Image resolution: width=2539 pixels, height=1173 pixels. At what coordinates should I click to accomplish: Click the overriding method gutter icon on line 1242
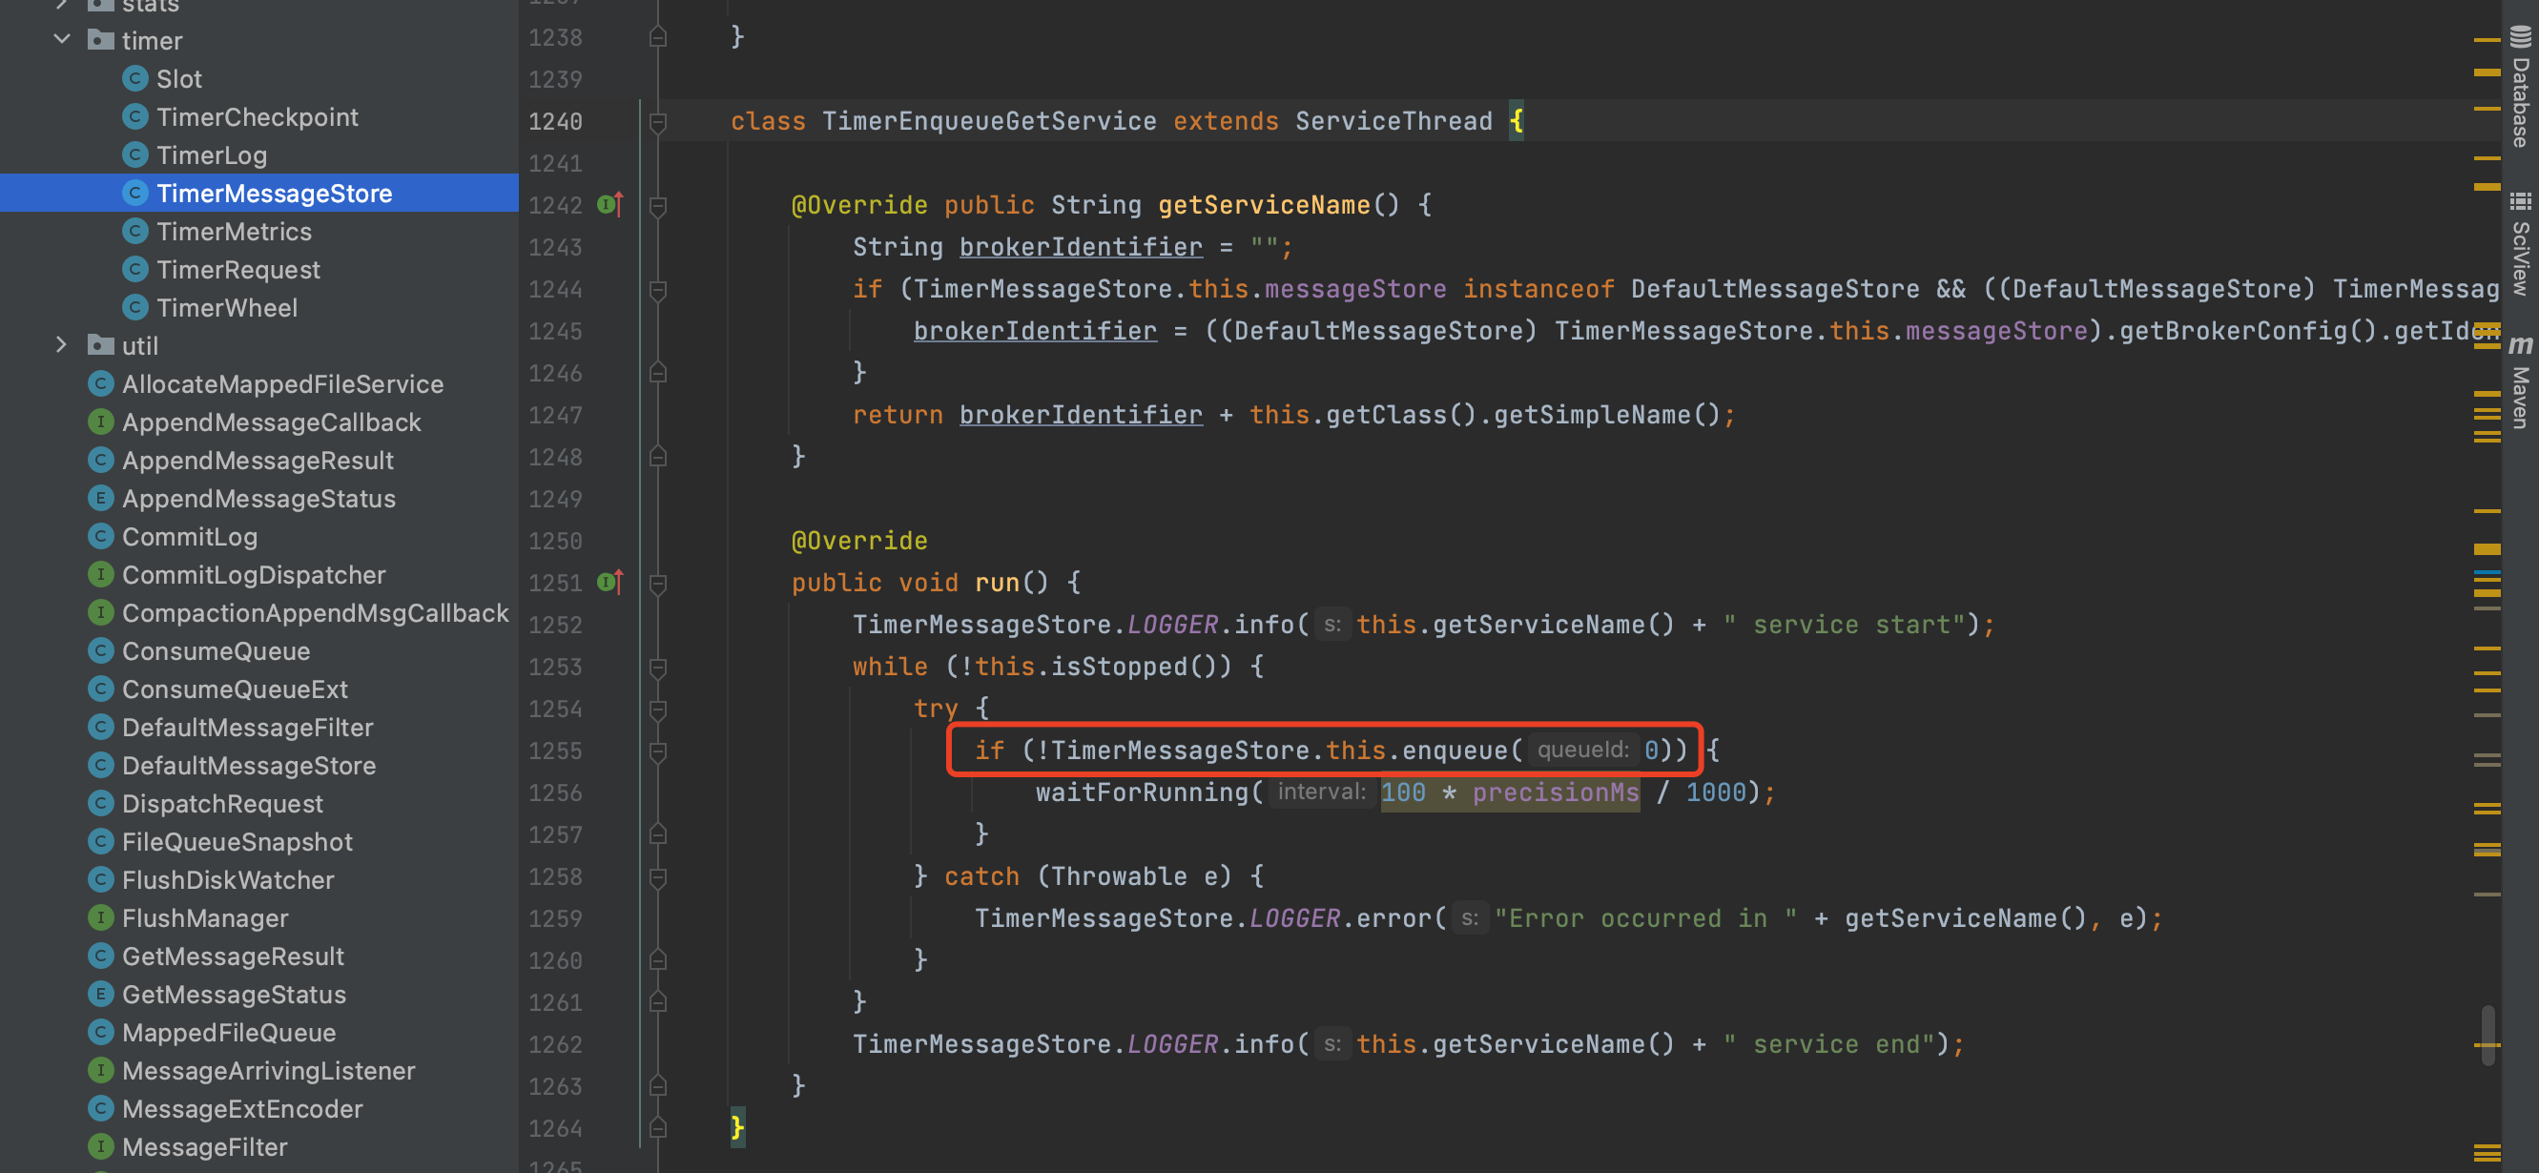[x=605, y=204]
